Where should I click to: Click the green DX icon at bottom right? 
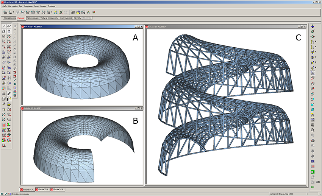coord(313,187)
